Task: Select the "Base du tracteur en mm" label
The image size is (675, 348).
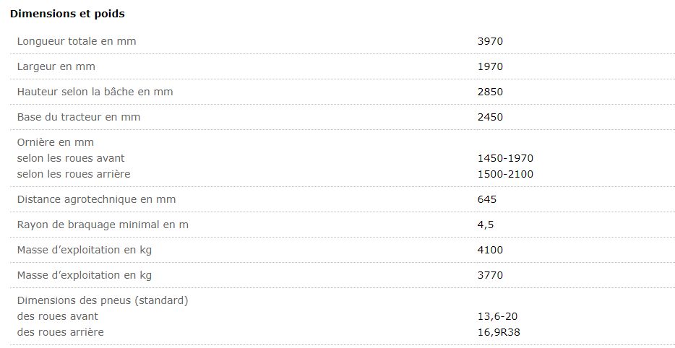Action: pyautogui.click(x=79, y=117)
